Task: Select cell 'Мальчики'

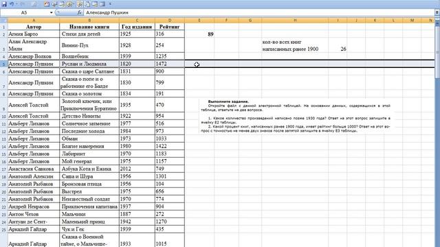Action: 89,215
